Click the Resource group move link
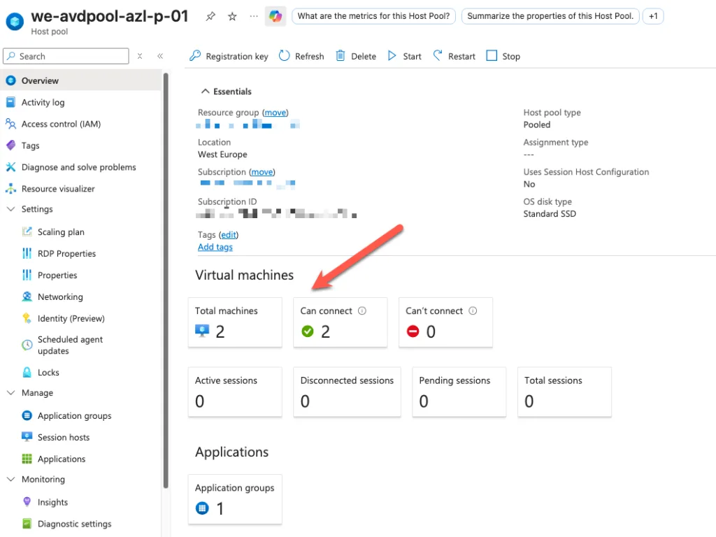 (275, 113)
